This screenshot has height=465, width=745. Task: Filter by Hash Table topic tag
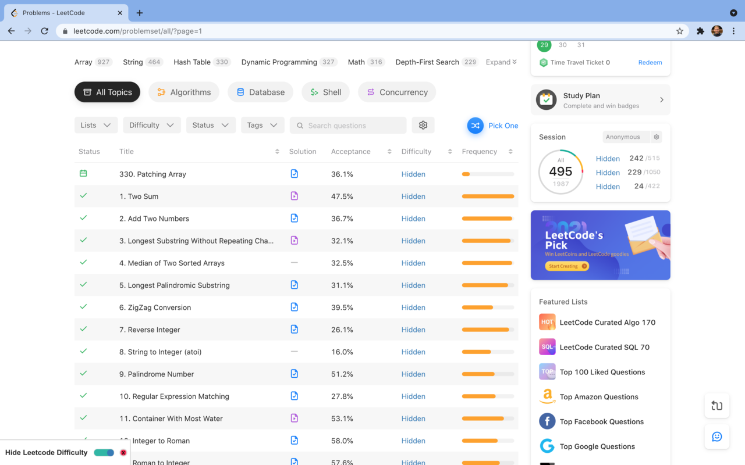201,62
